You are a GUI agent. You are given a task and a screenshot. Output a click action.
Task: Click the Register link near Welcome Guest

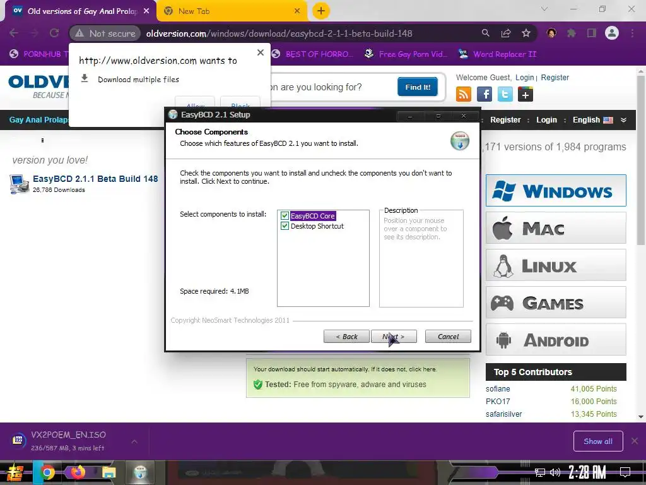coord(555,78)
